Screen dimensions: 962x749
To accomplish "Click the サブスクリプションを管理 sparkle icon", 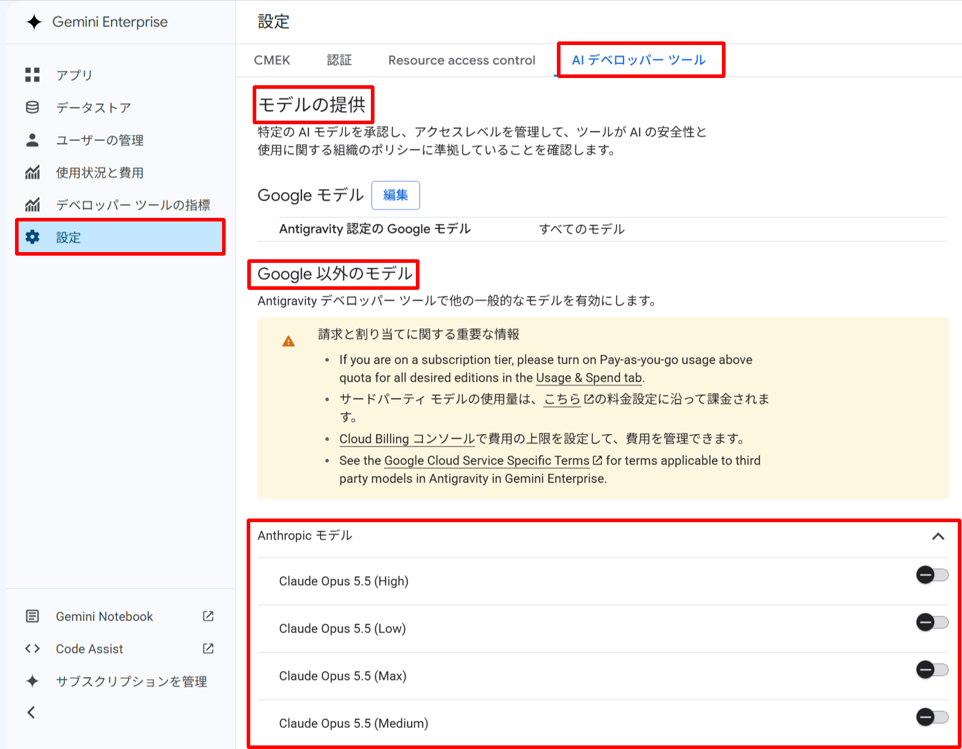I will pos(32,681).
